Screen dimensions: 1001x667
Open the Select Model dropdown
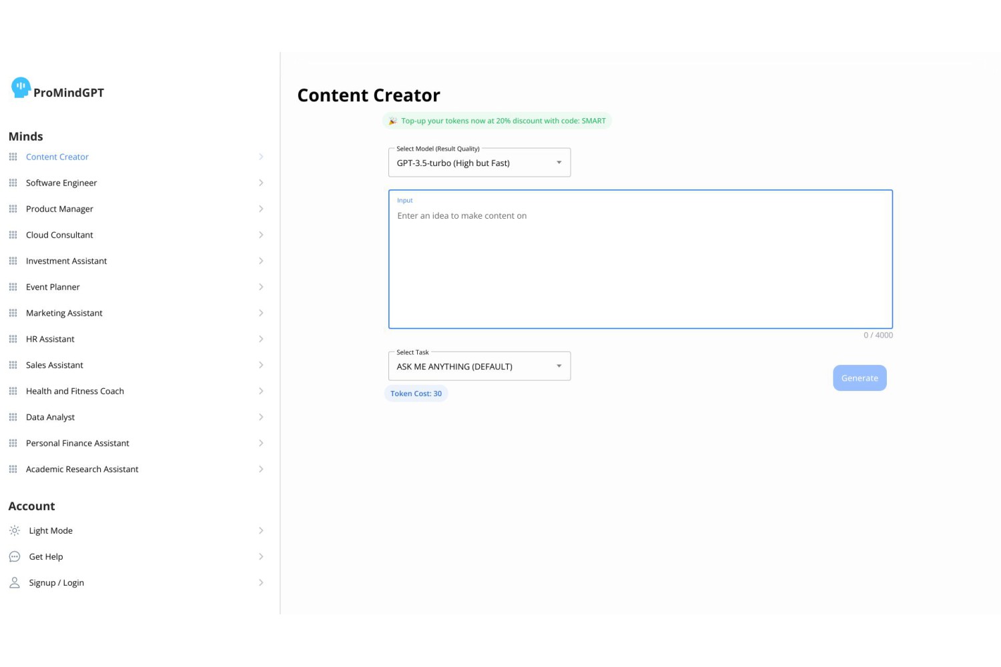coord(479,163)
